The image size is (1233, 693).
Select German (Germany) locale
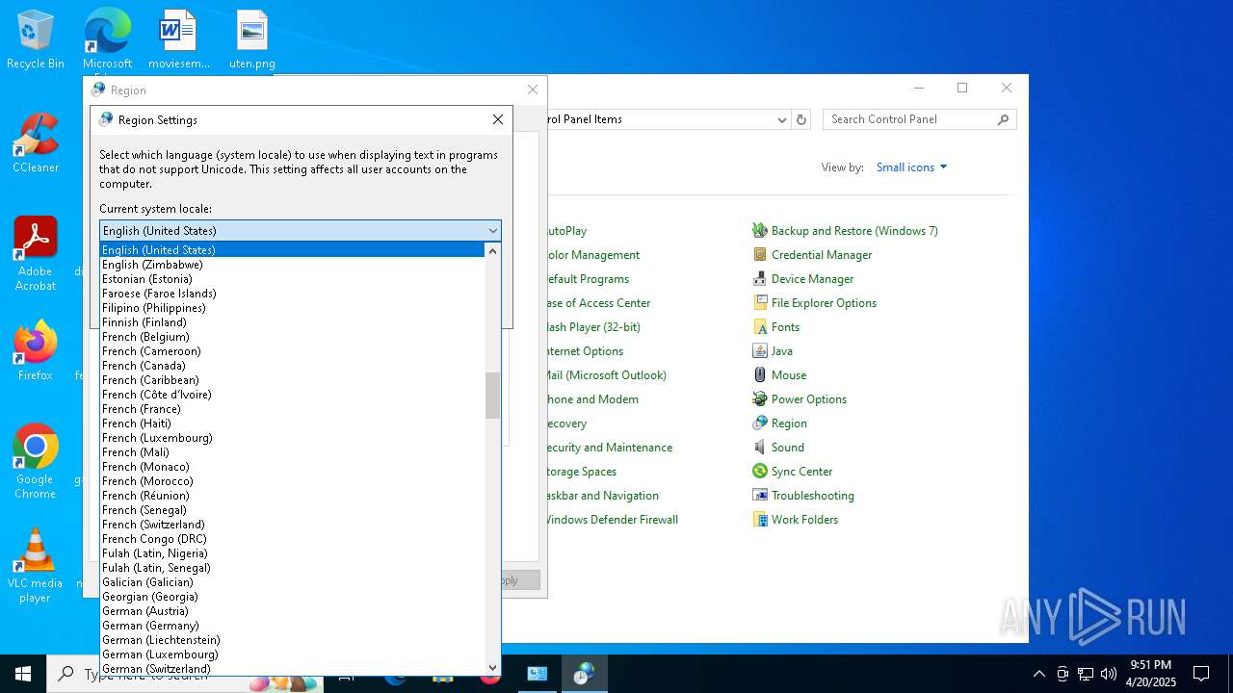(292, 626)
